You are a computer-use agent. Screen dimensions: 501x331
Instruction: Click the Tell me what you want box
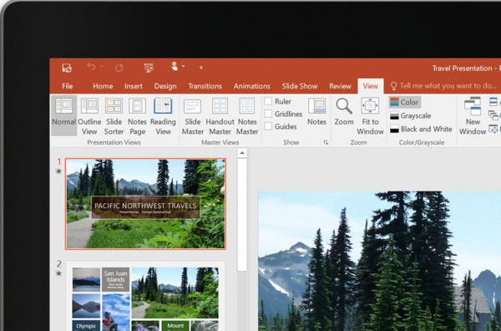443,86
